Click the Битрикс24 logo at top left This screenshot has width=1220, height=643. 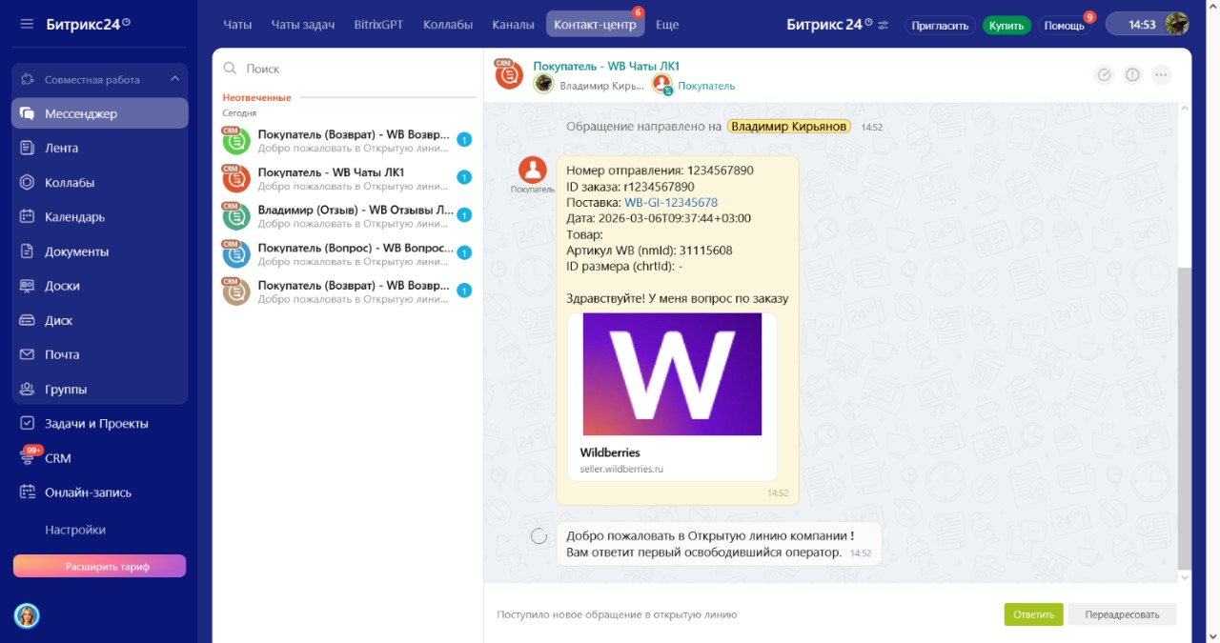click(88, 25)
